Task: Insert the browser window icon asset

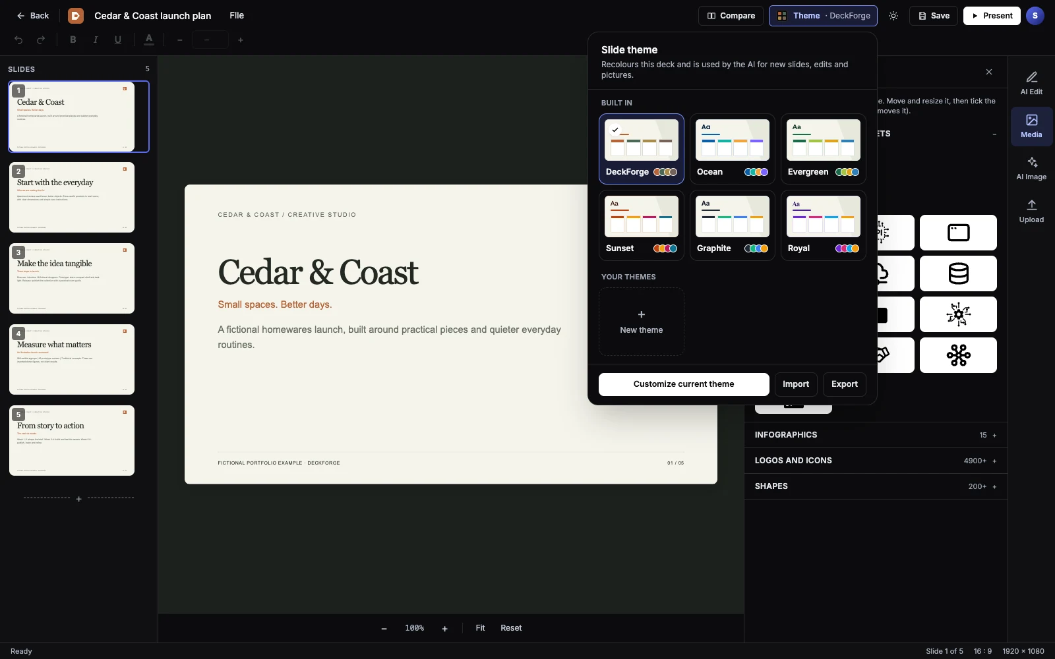Action: coord(958,233)
